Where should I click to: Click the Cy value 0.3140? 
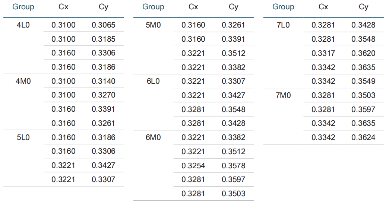104,81
